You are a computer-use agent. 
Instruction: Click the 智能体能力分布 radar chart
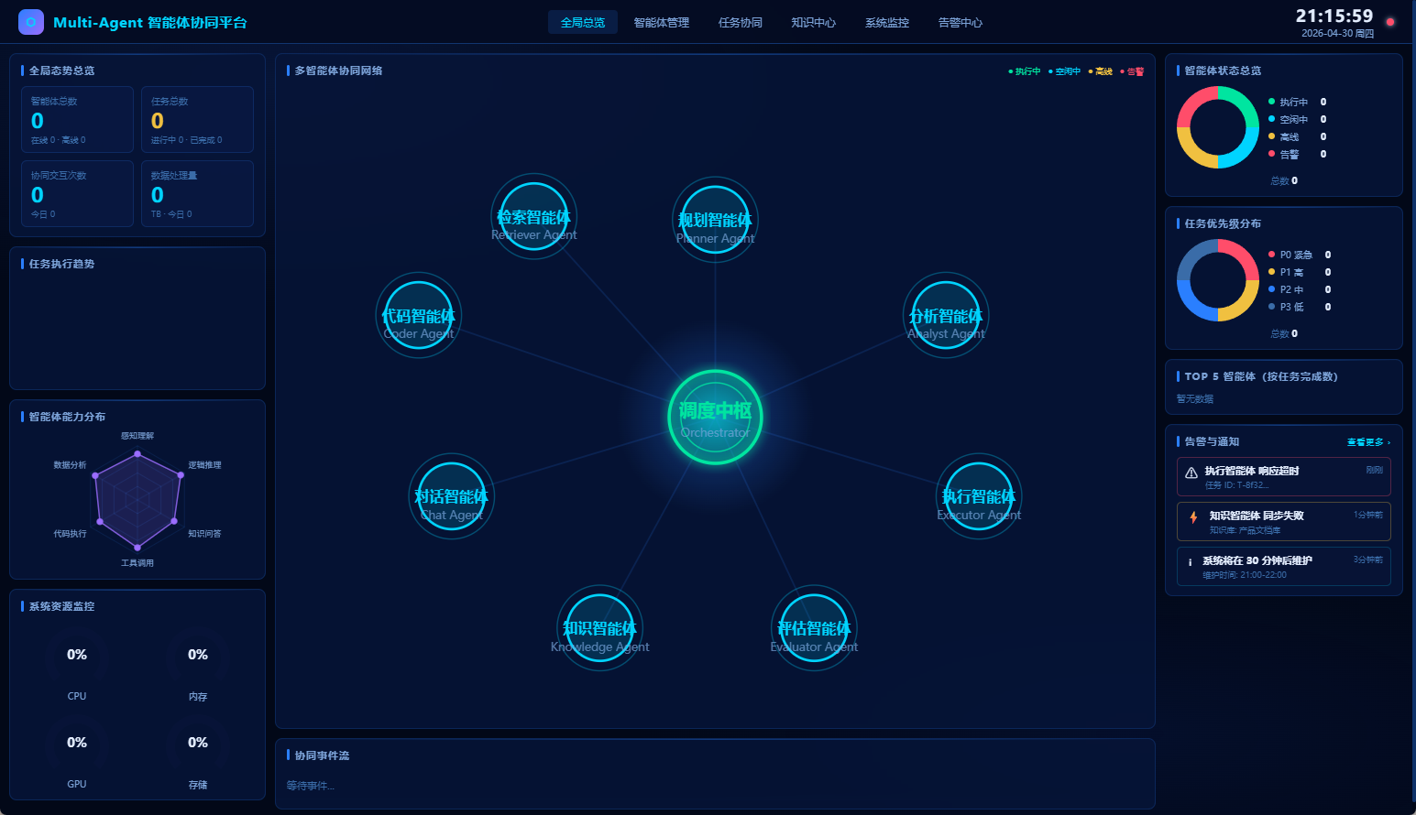click(137, 499)
